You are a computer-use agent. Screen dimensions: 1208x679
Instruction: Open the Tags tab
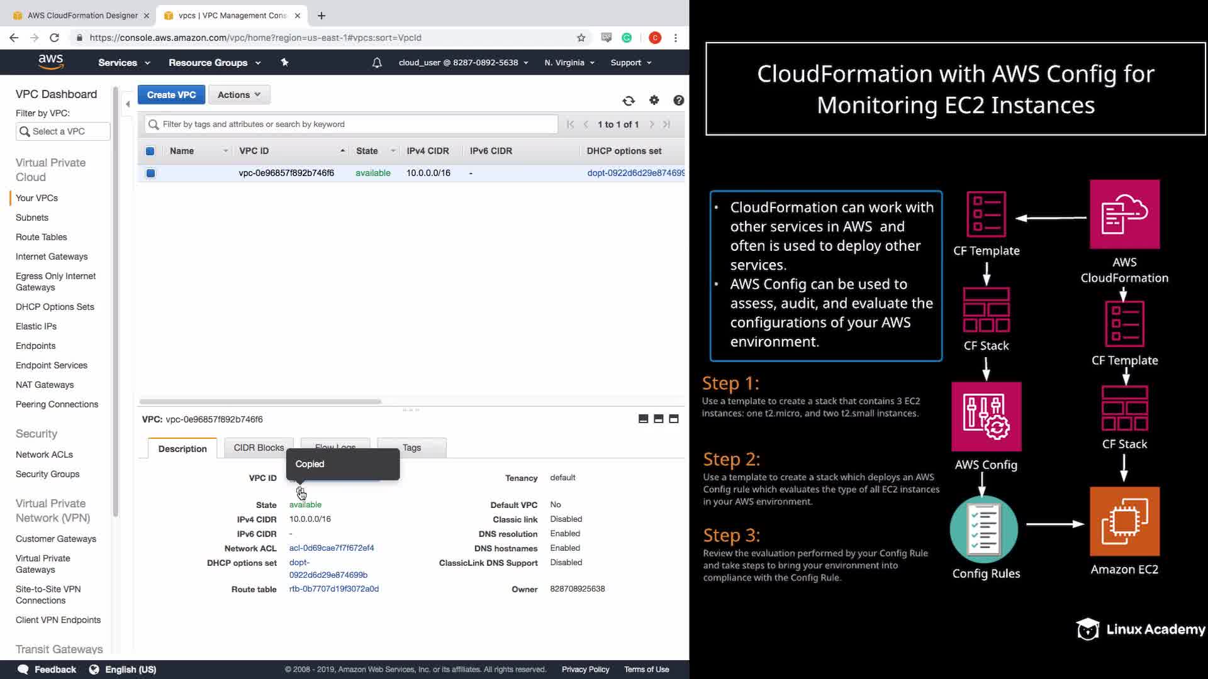[411, 448]
